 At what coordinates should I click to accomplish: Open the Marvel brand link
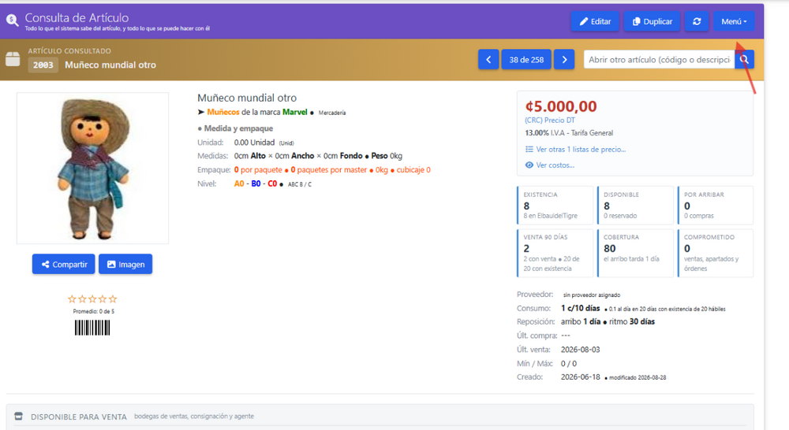pos(295,112)
